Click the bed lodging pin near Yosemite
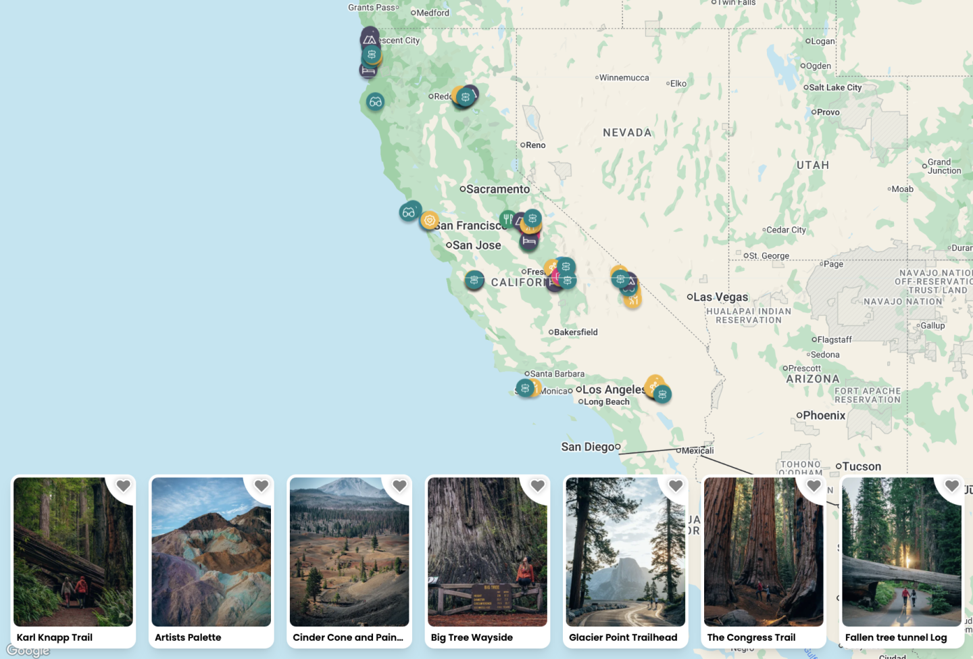The image size is (973, 659). pos(528,242)
